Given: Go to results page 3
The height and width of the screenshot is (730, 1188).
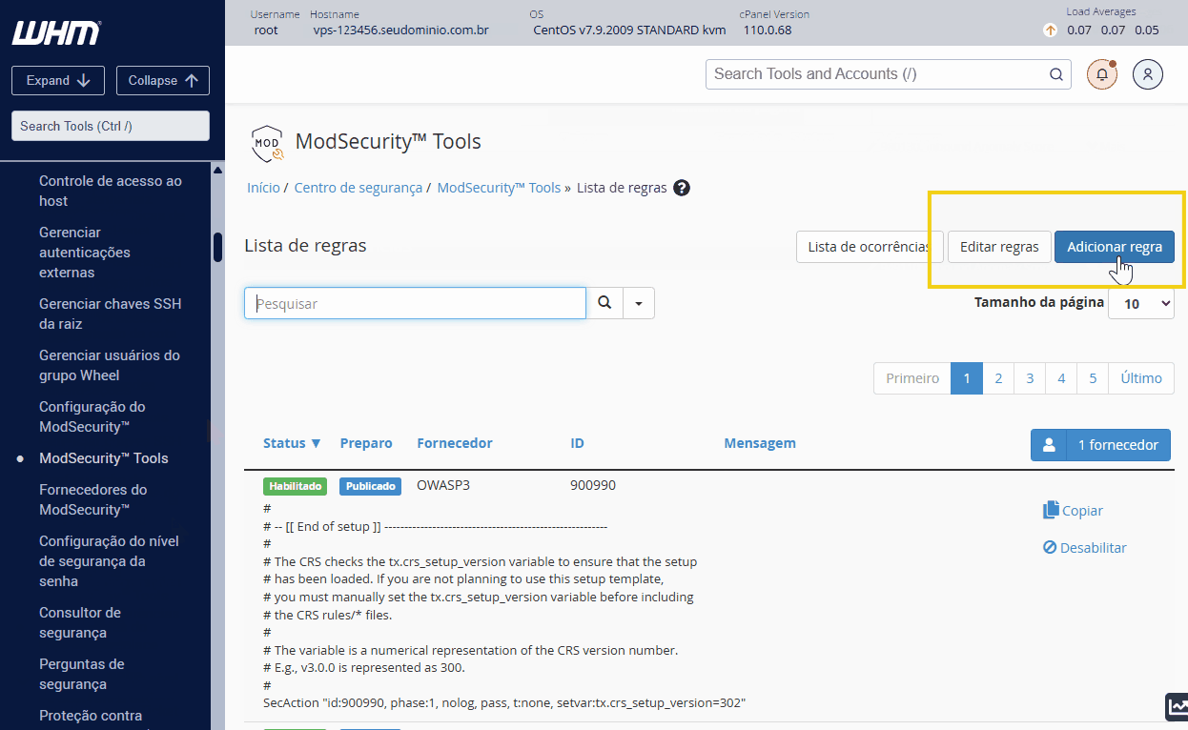Looking at the screenshot, I should pos(1030,378).
